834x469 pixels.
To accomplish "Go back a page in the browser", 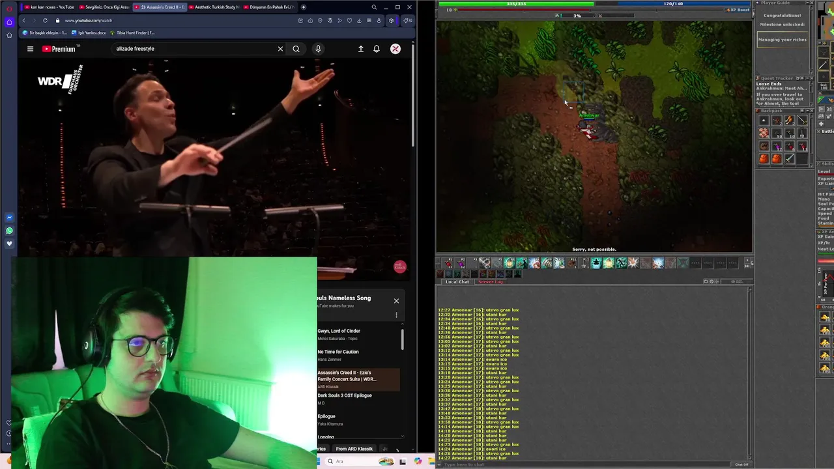I will click(x=23, y=20).
